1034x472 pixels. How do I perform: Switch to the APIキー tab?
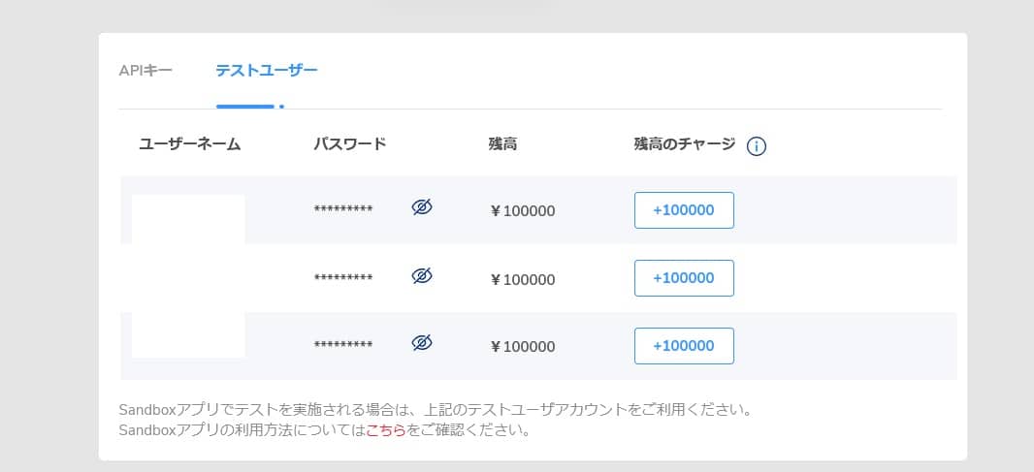coord(145,71)
